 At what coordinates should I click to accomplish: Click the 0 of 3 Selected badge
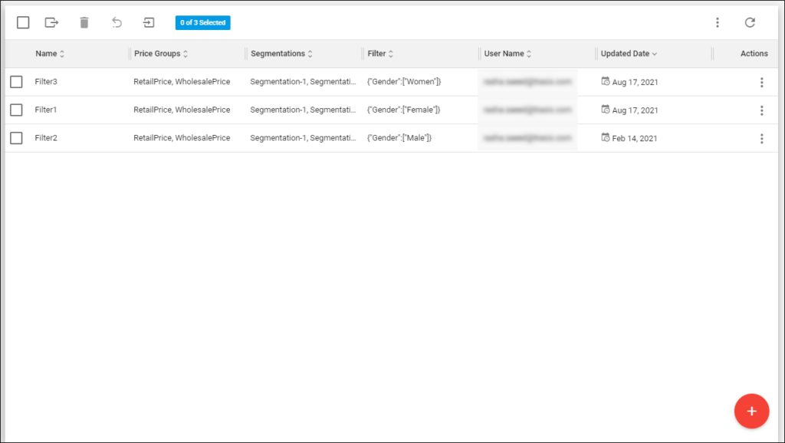(x=202, y=23)
